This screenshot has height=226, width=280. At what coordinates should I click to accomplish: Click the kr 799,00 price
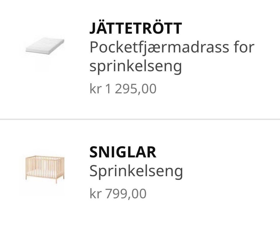click(x=118, y=194)
